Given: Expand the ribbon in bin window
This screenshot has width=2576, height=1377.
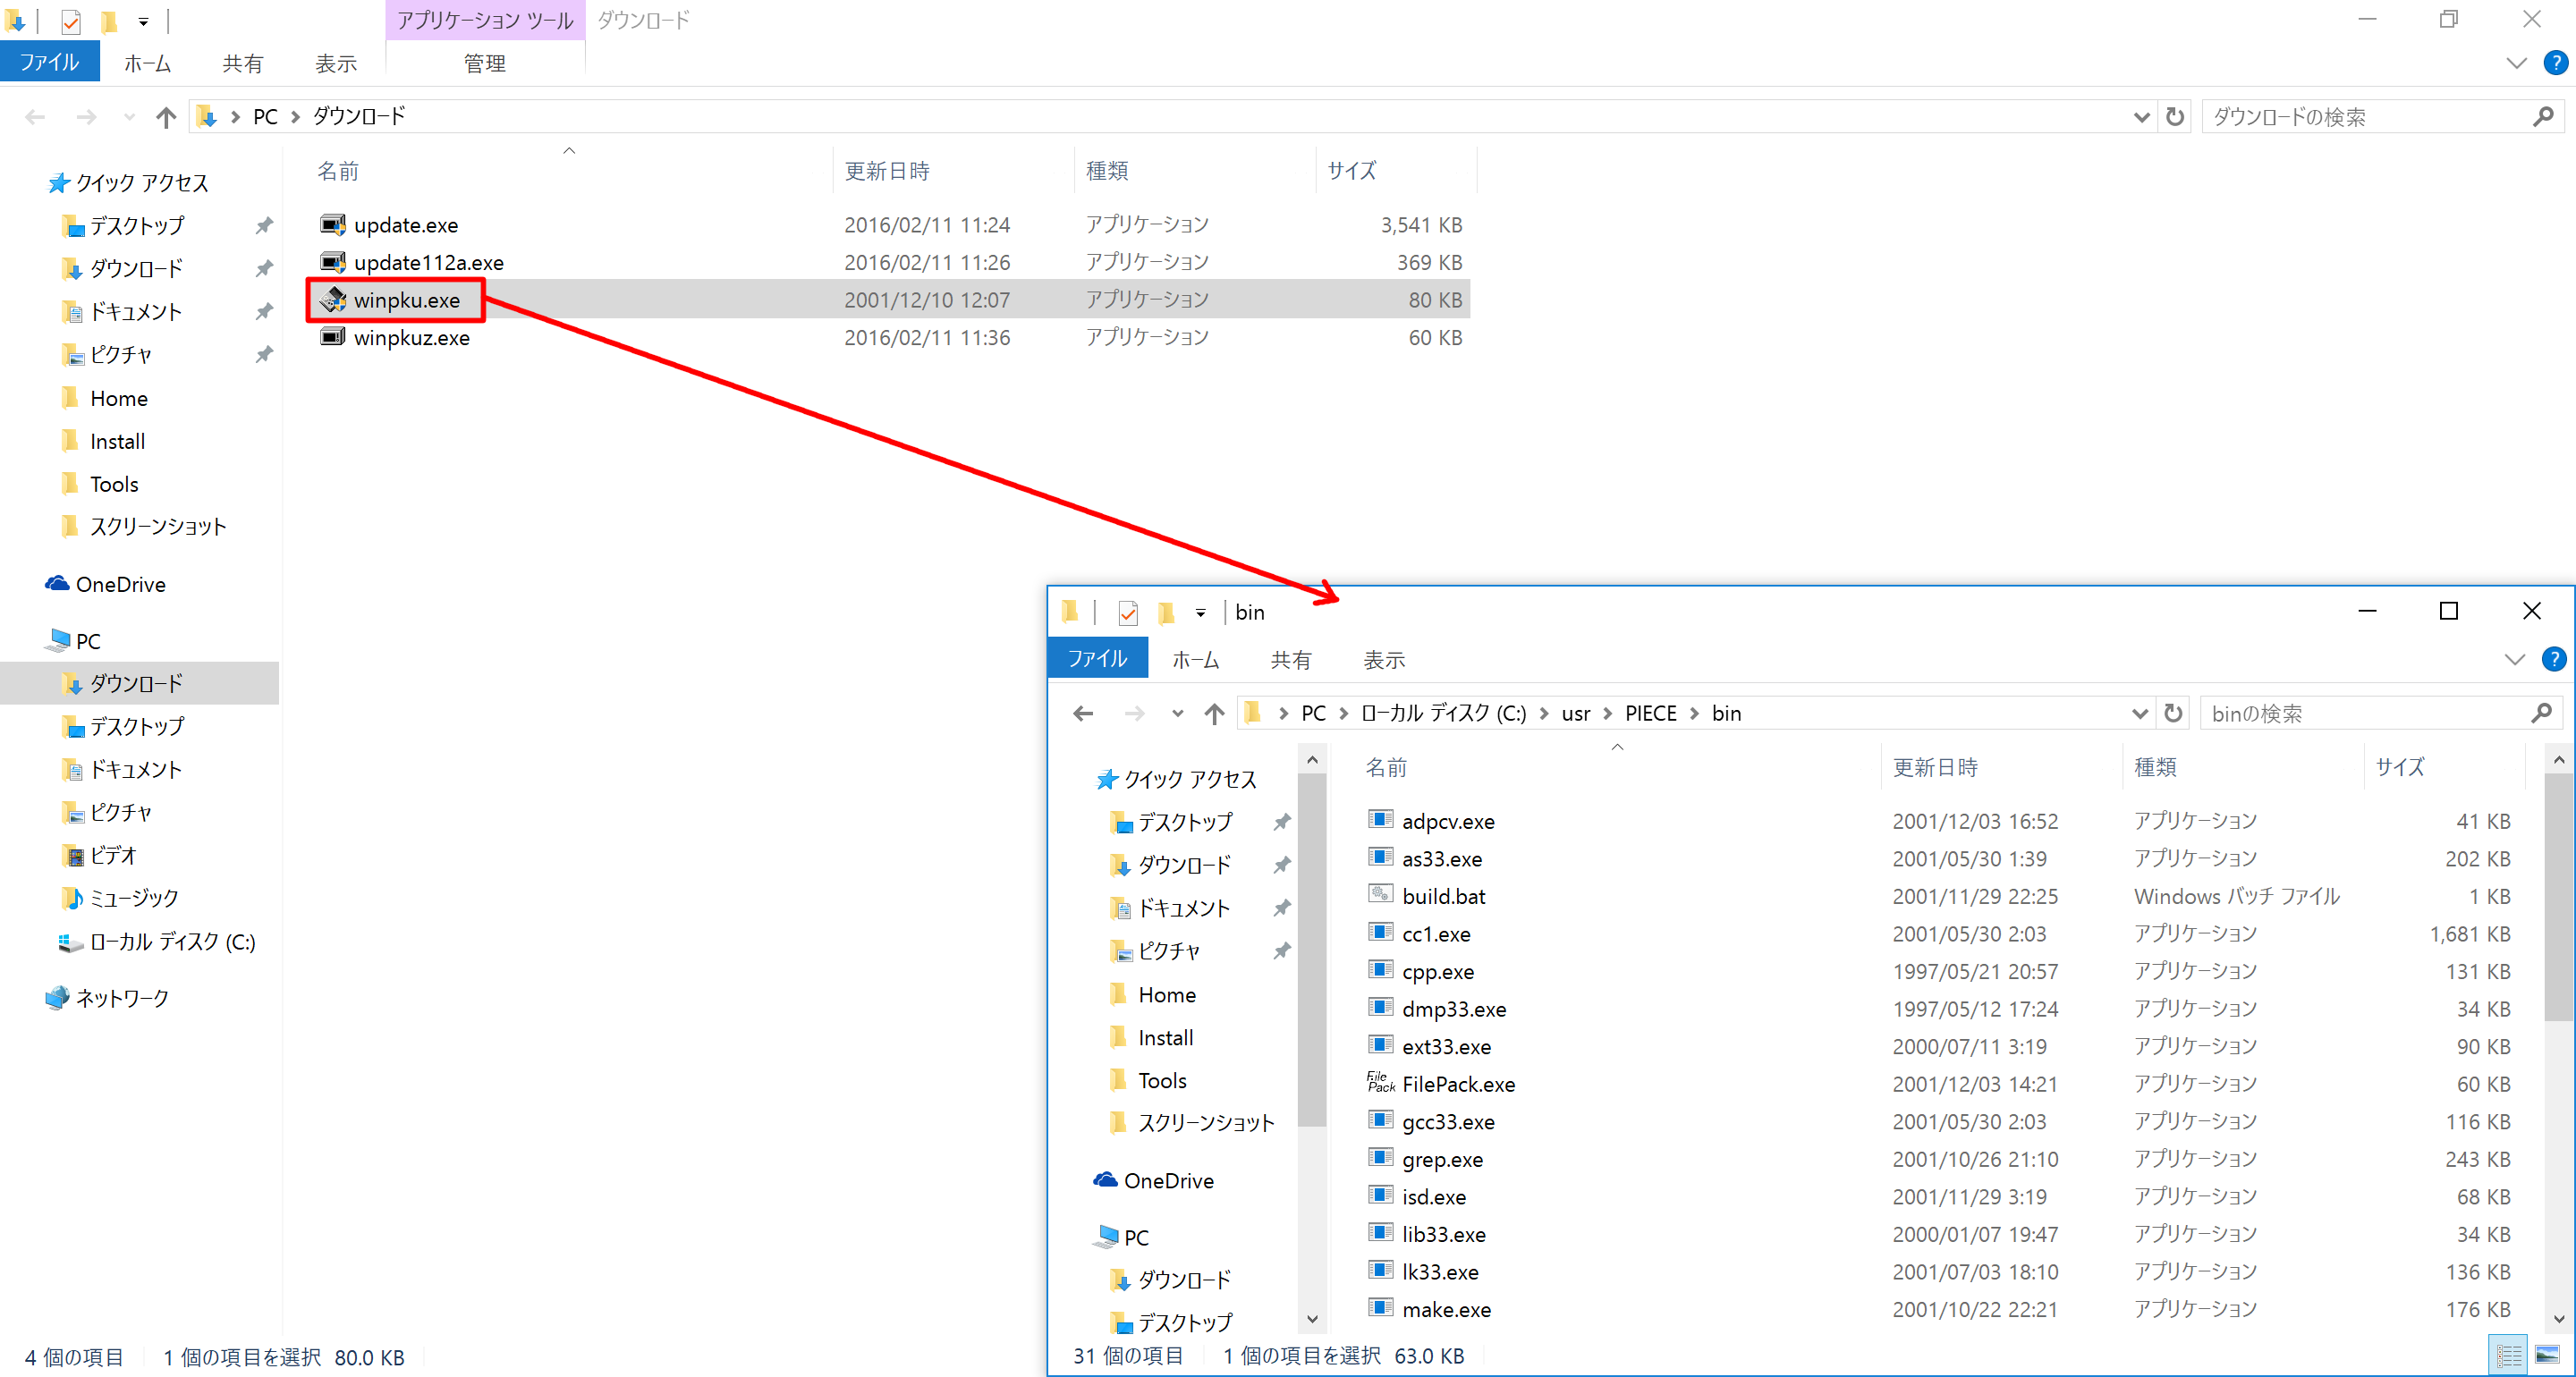Looking at the screenshot, I should (2514, 659).
